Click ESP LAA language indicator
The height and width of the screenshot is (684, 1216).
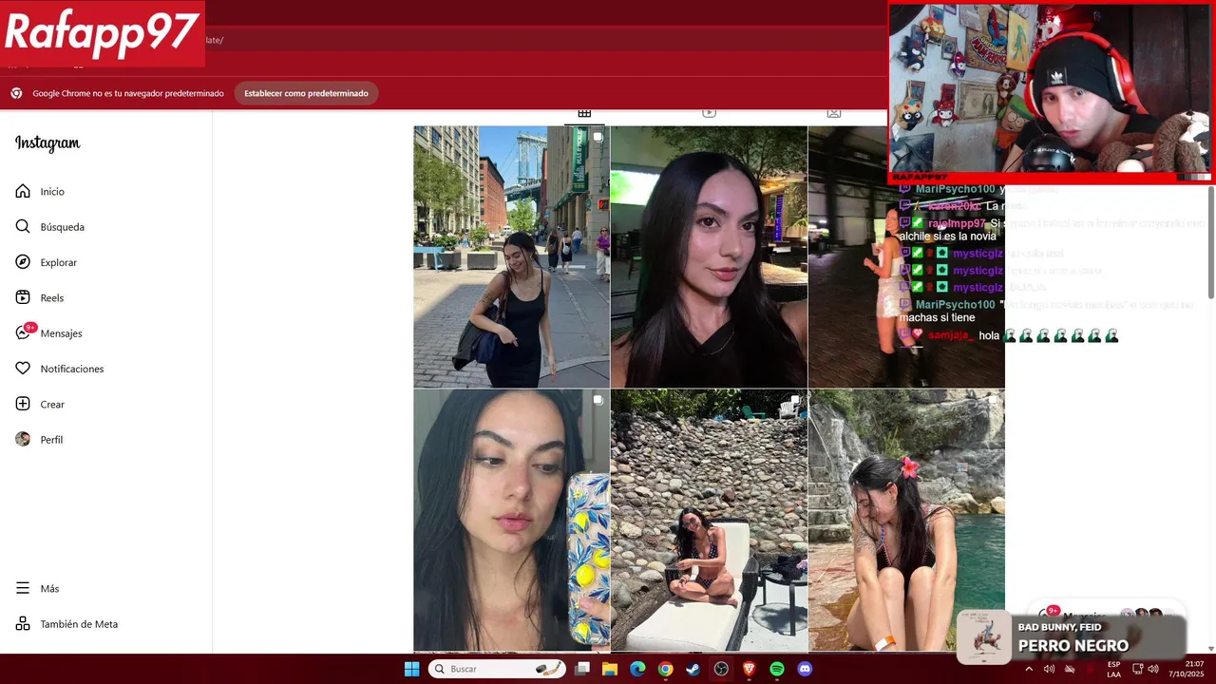point(1113,669)
